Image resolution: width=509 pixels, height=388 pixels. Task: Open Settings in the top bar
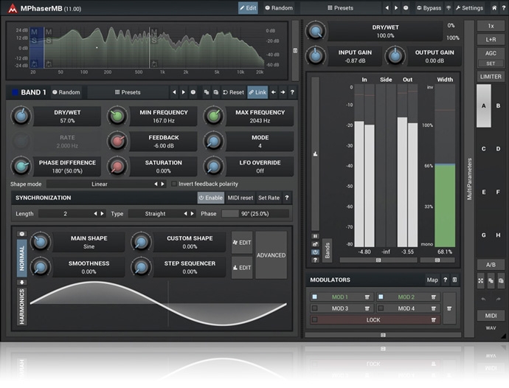(469, 8)
